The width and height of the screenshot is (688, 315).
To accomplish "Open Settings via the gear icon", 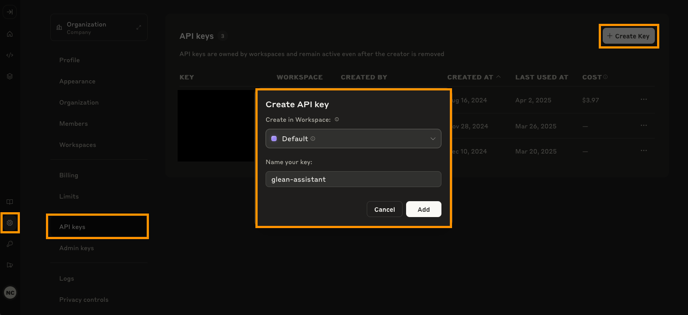I will coord(10,223).
